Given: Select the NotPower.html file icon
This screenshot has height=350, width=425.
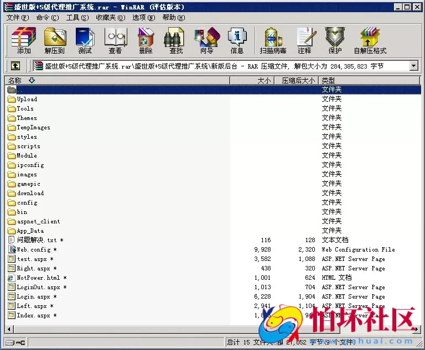Looking at the screenshot, I should tap(11, 278).
